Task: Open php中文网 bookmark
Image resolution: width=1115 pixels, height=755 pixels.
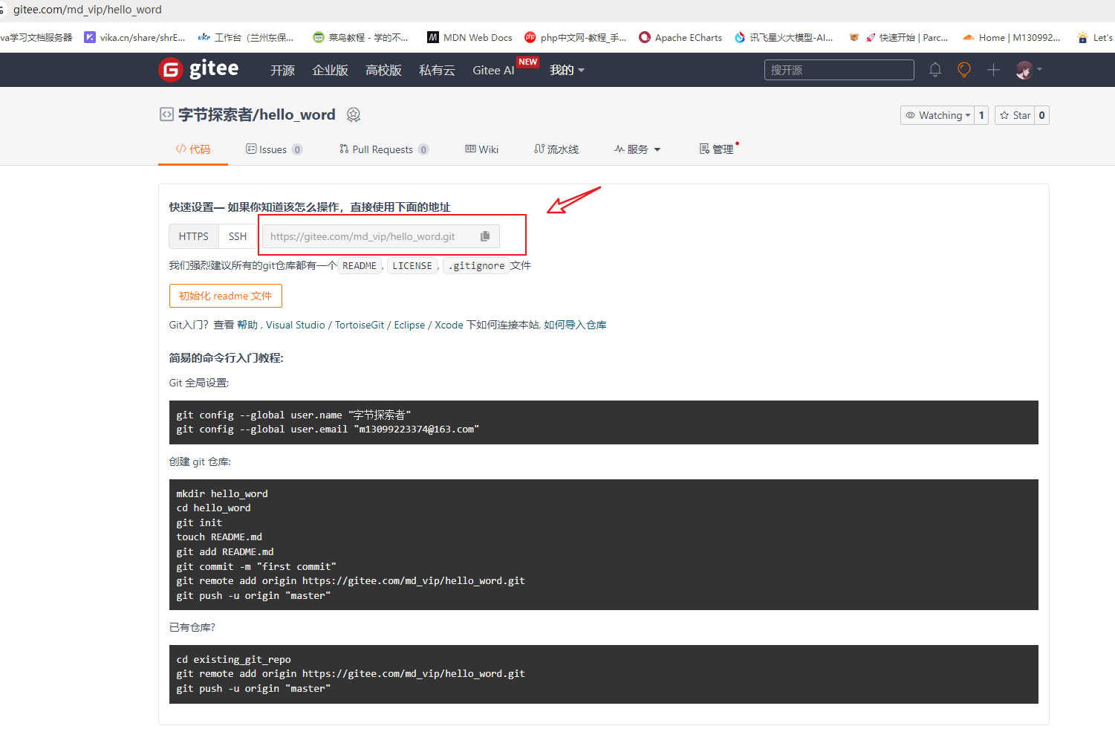Action: (575, 37)
